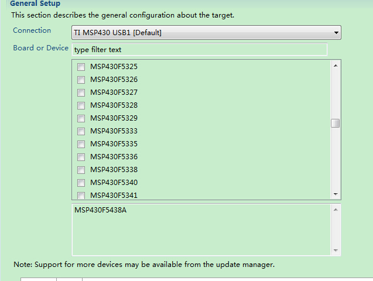Click device list scroll down arrow
373x281 pixels.
(336, 194)
